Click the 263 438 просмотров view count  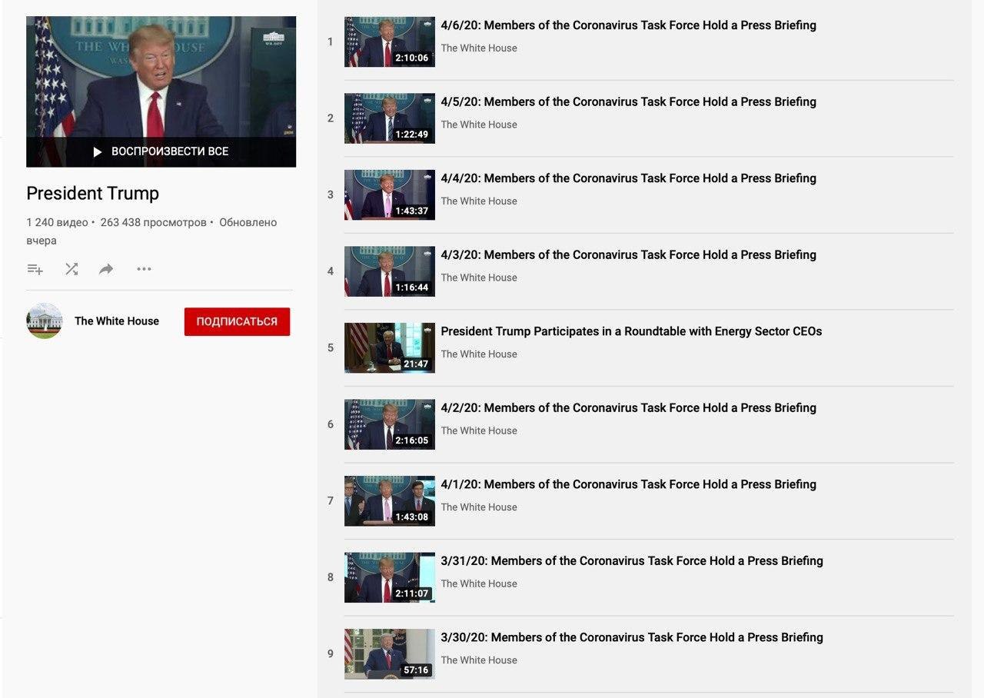[153, 222]
